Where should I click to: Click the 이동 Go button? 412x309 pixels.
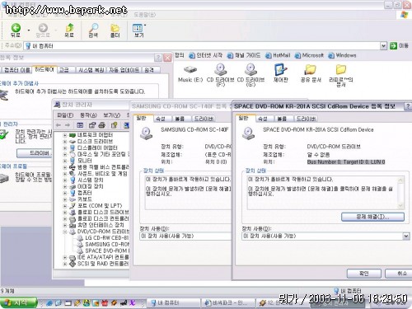(x=399, y=46)
